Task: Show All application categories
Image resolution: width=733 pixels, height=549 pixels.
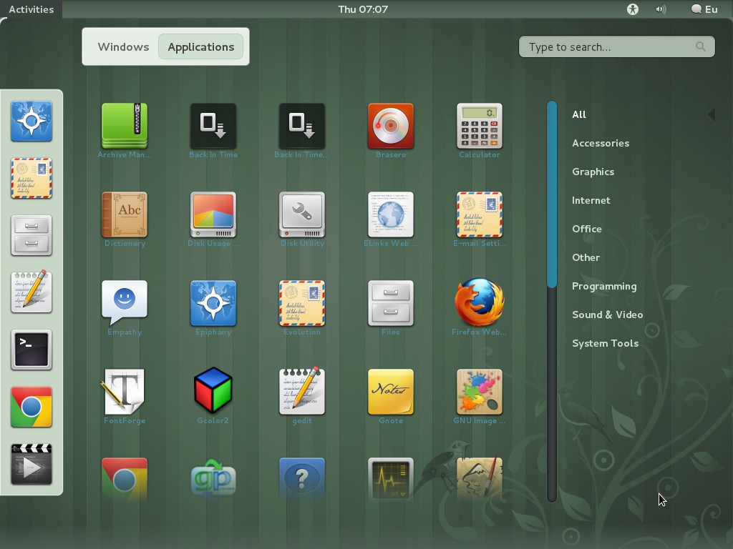Action: (579, 114)
